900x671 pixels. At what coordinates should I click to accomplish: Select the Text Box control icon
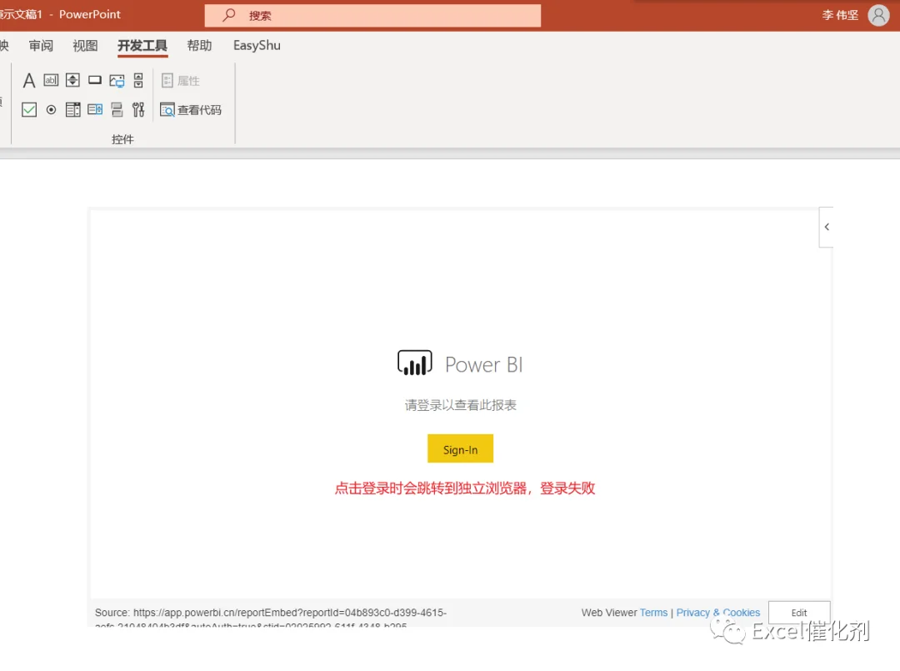51,80
